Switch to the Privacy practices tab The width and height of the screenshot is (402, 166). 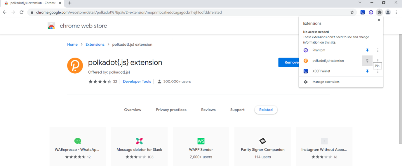pos(171,110)
